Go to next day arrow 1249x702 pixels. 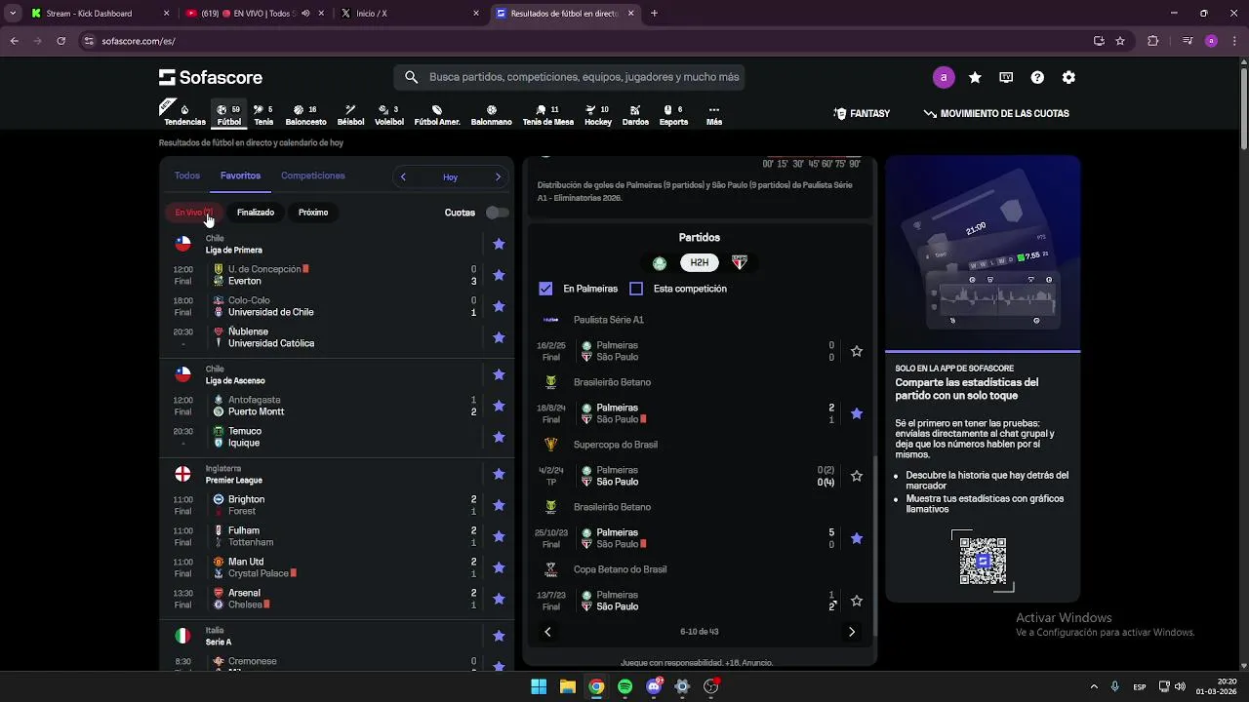tap(498, 176)
